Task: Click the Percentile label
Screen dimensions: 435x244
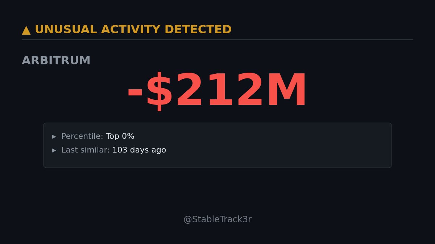Action: (82, 137)
